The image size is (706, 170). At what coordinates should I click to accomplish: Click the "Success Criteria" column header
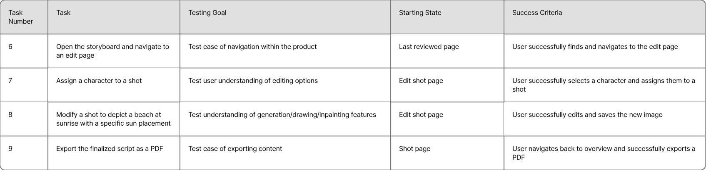click(537, 13)
